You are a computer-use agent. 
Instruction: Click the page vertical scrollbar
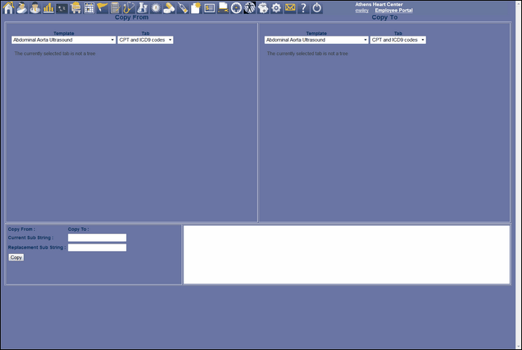tap(518, 175)
